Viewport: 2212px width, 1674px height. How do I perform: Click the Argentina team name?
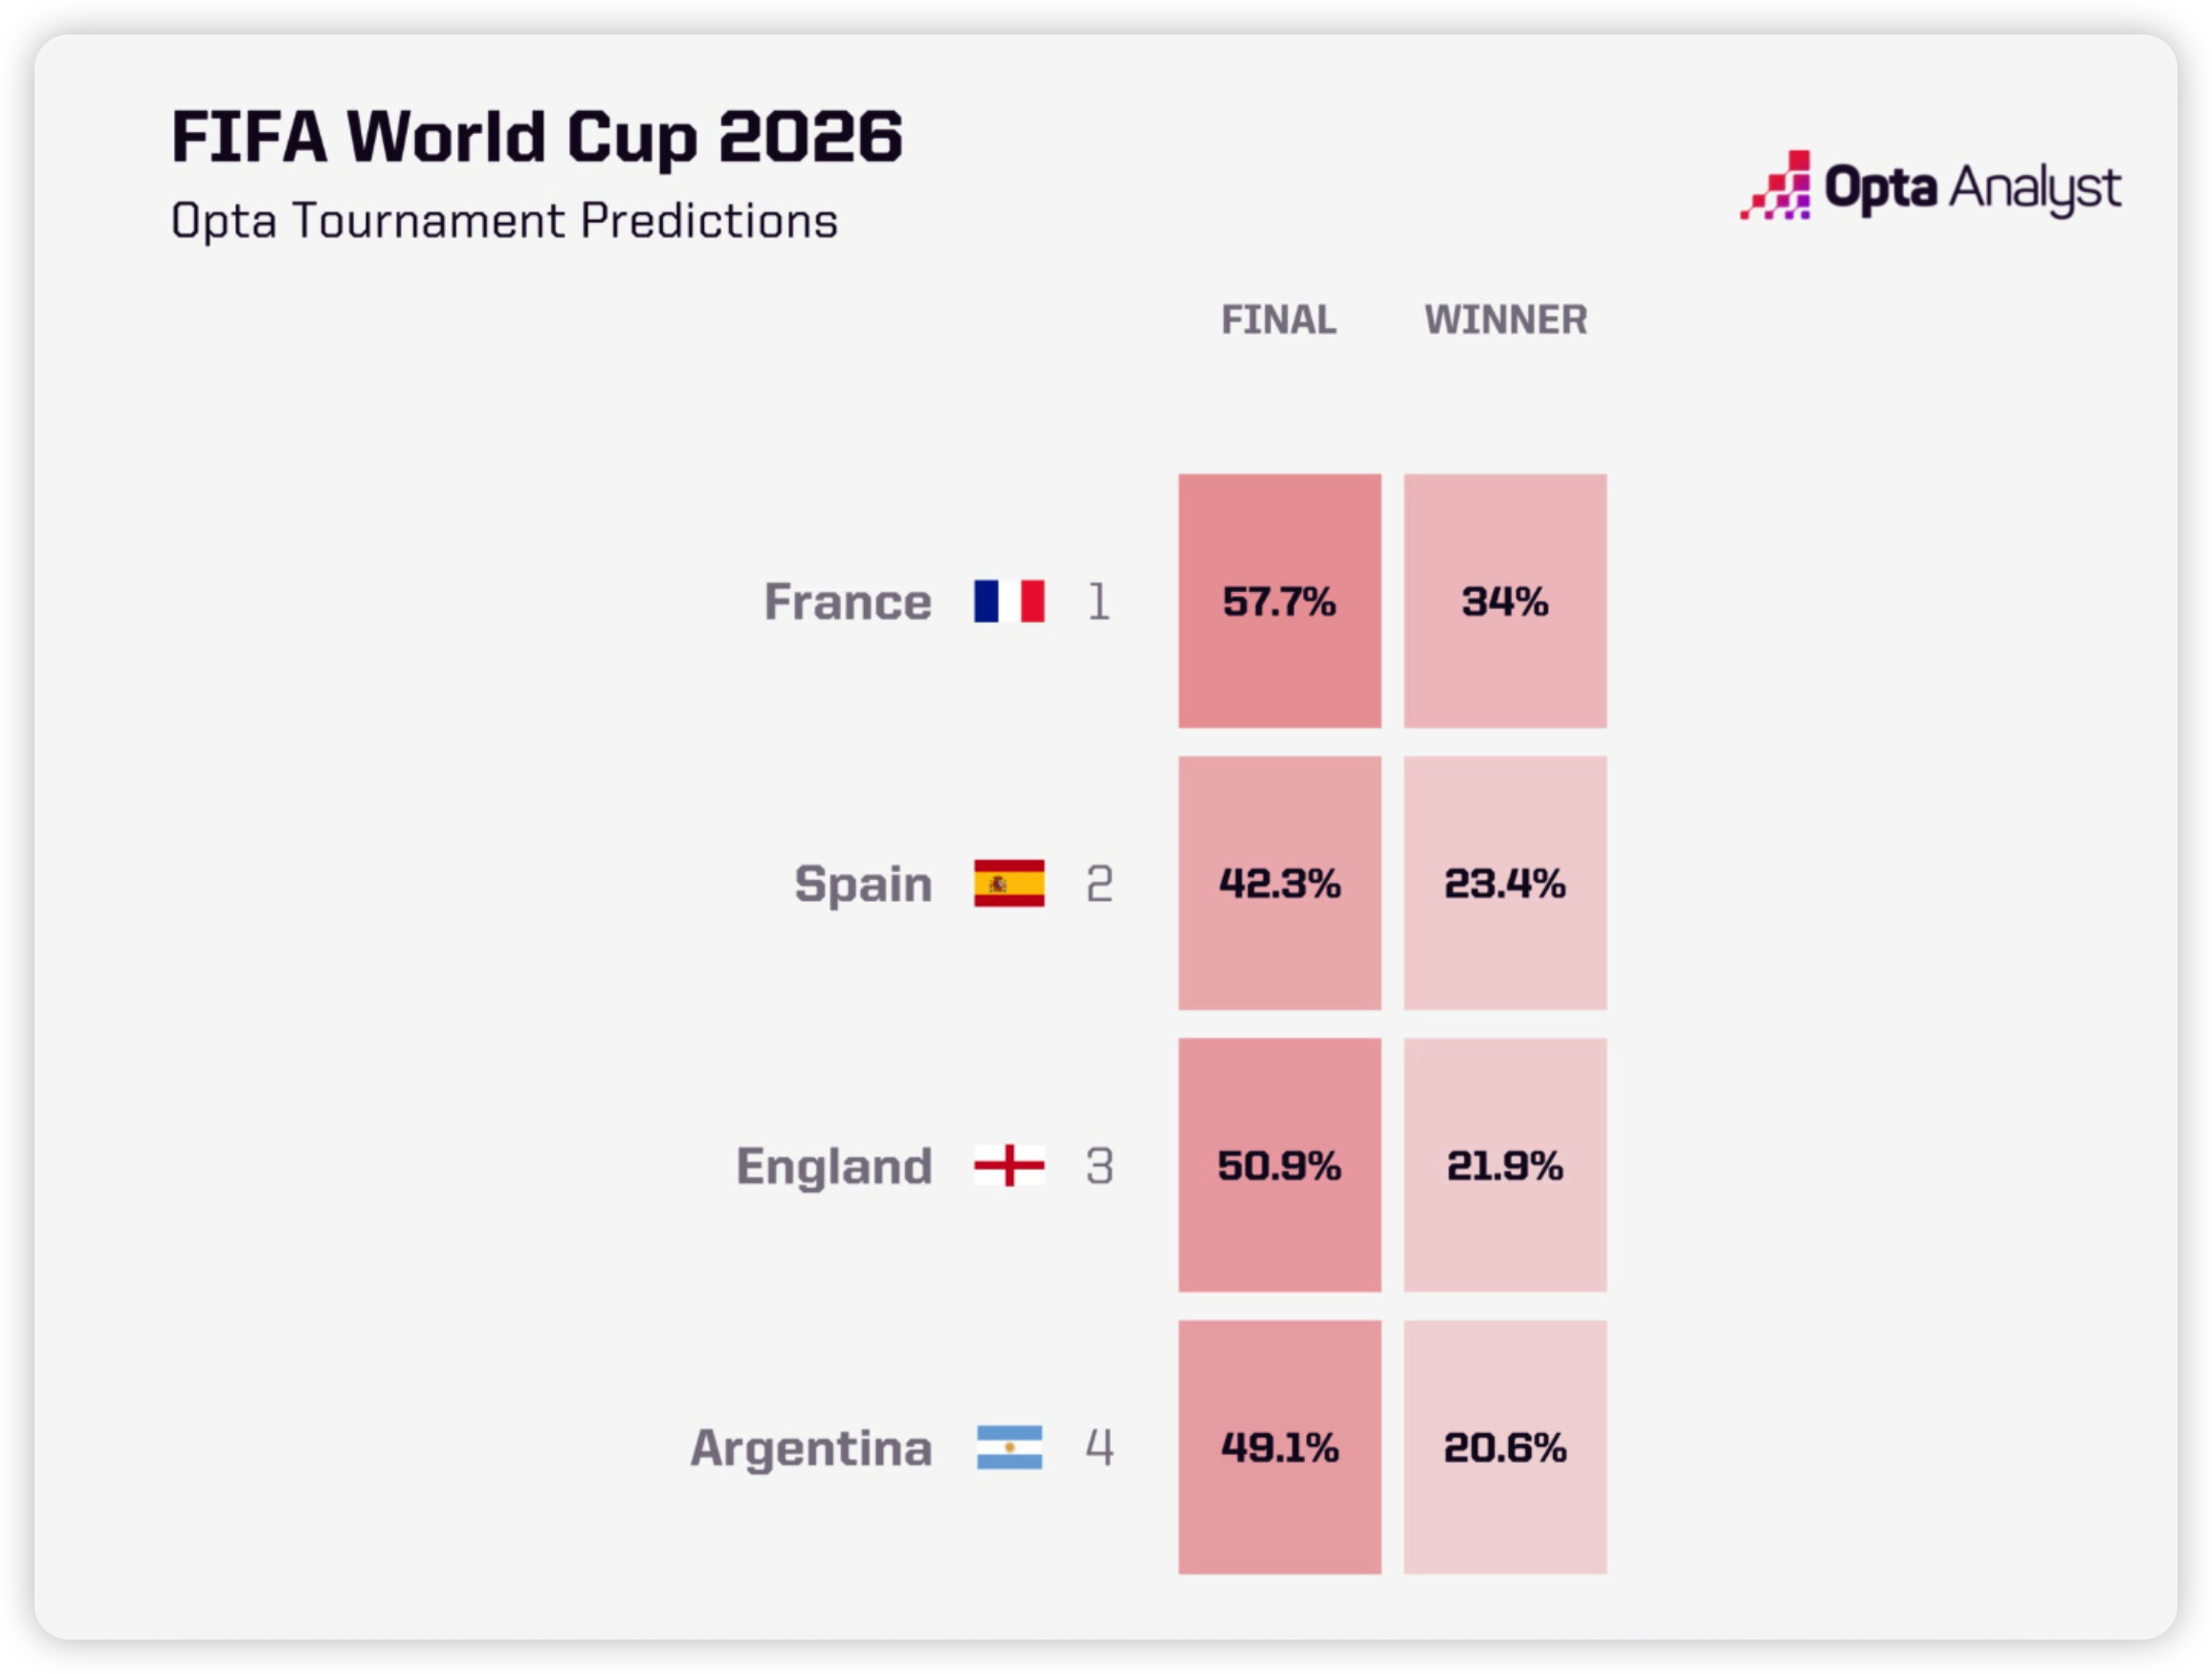(811, 1449)
